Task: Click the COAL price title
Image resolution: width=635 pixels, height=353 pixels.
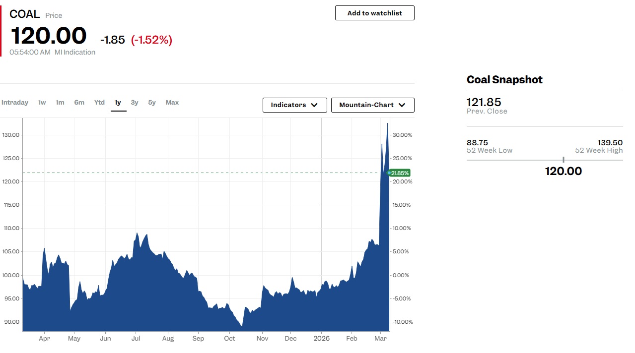Action: (x=25, y=14)
